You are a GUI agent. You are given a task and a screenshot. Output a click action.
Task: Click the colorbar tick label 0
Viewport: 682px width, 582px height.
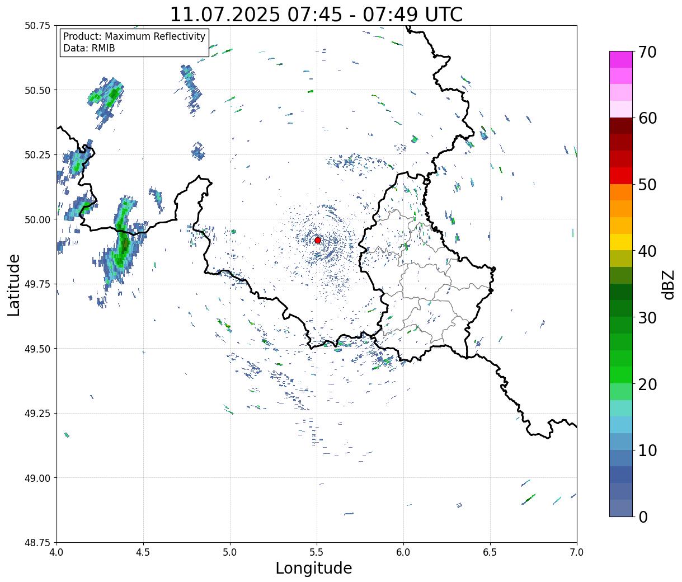643,517
